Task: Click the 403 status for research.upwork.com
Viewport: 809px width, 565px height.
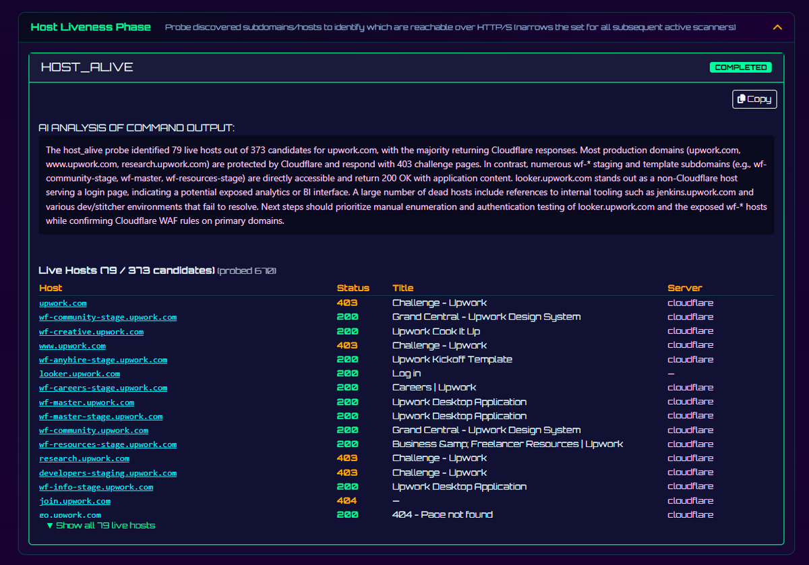Action: (347, 458)
